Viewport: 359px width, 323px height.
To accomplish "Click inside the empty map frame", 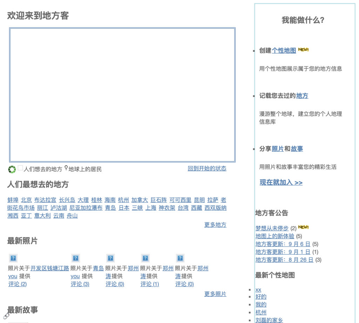I will pyautogui.click(x=122, y=95).
